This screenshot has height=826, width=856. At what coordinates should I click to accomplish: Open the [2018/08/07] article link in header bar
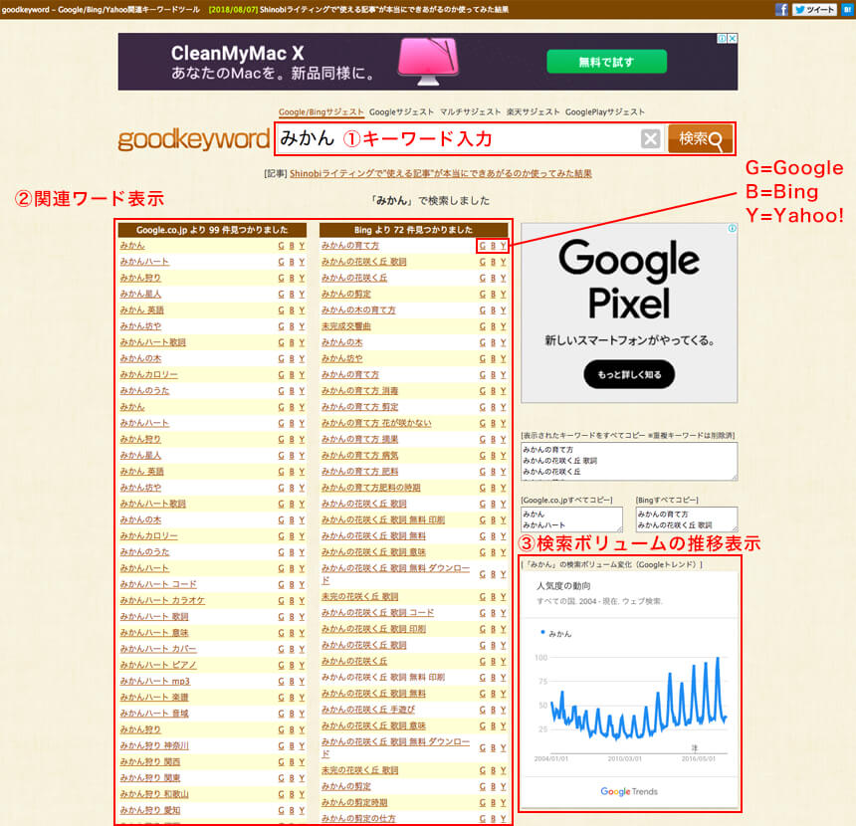pos(358,9)
